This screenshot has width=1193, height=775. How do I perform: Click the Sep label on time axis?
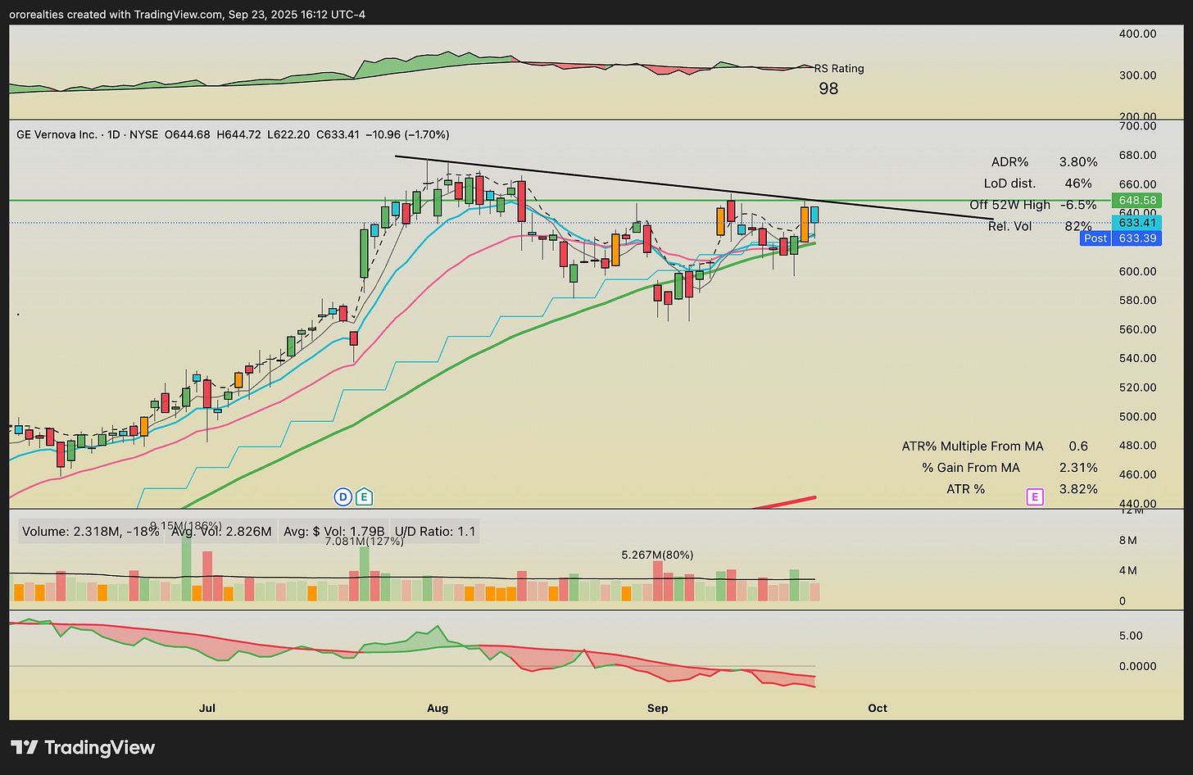pos(657,708)
